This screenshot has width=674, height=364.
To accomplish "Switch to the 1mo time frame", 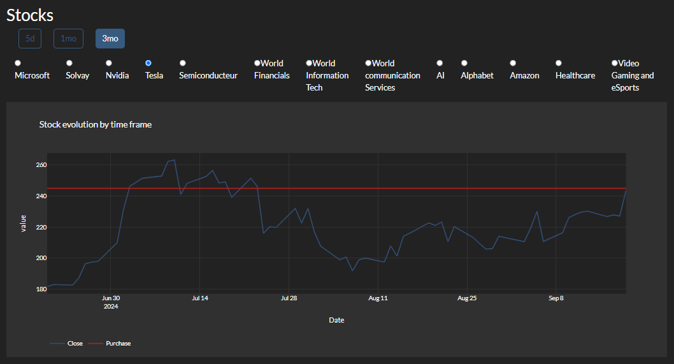I will [68, 39].
